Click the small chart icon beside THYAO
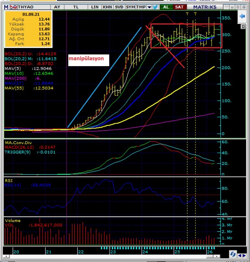This screenshot has height=262, width=250. click(14, 7)
